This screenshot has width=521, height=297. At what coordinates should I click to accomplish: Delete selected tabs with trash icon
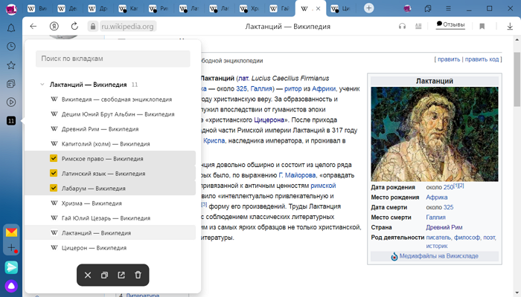click(x=138, y=275)
